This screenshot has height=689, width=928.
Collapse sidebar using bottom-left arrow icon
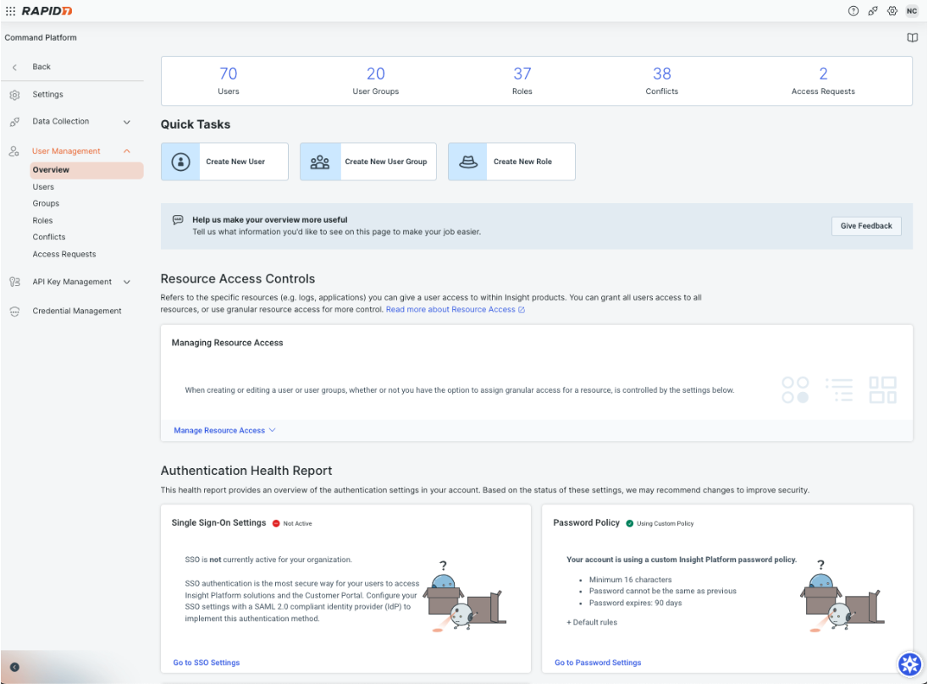click(x=14, y=667)
